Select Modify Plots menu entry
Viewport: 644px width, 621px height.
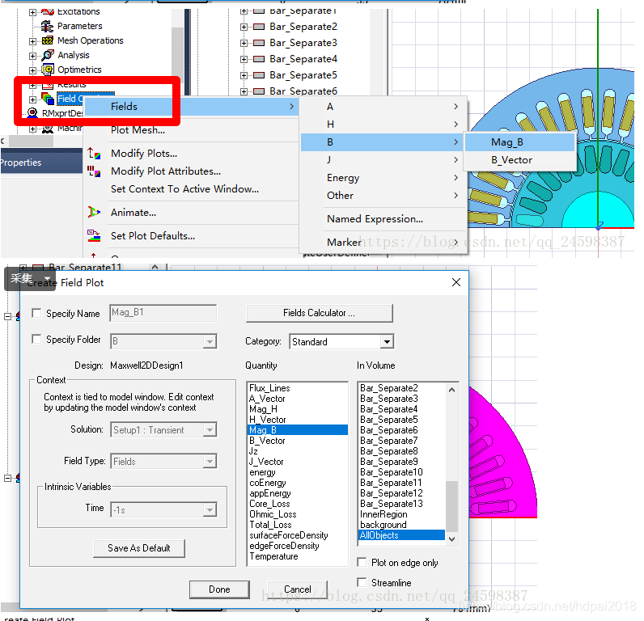point(191,154)
